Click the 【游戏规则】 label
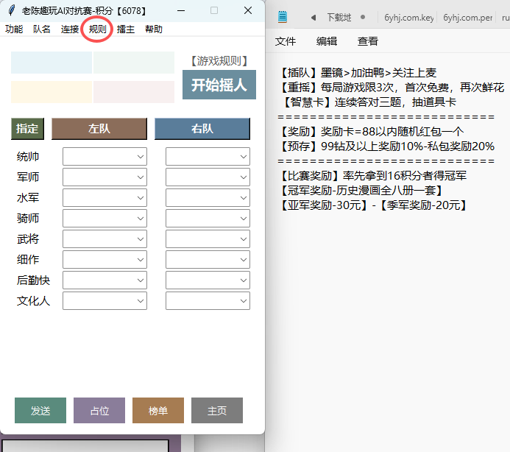This screenshot has height=452, width=510. [219, 61]
